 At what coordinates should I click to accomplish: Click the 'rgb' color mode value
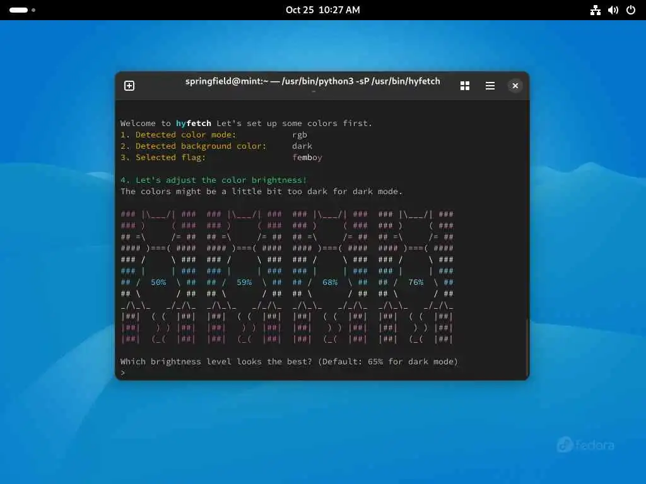click(x=300, y=135)
